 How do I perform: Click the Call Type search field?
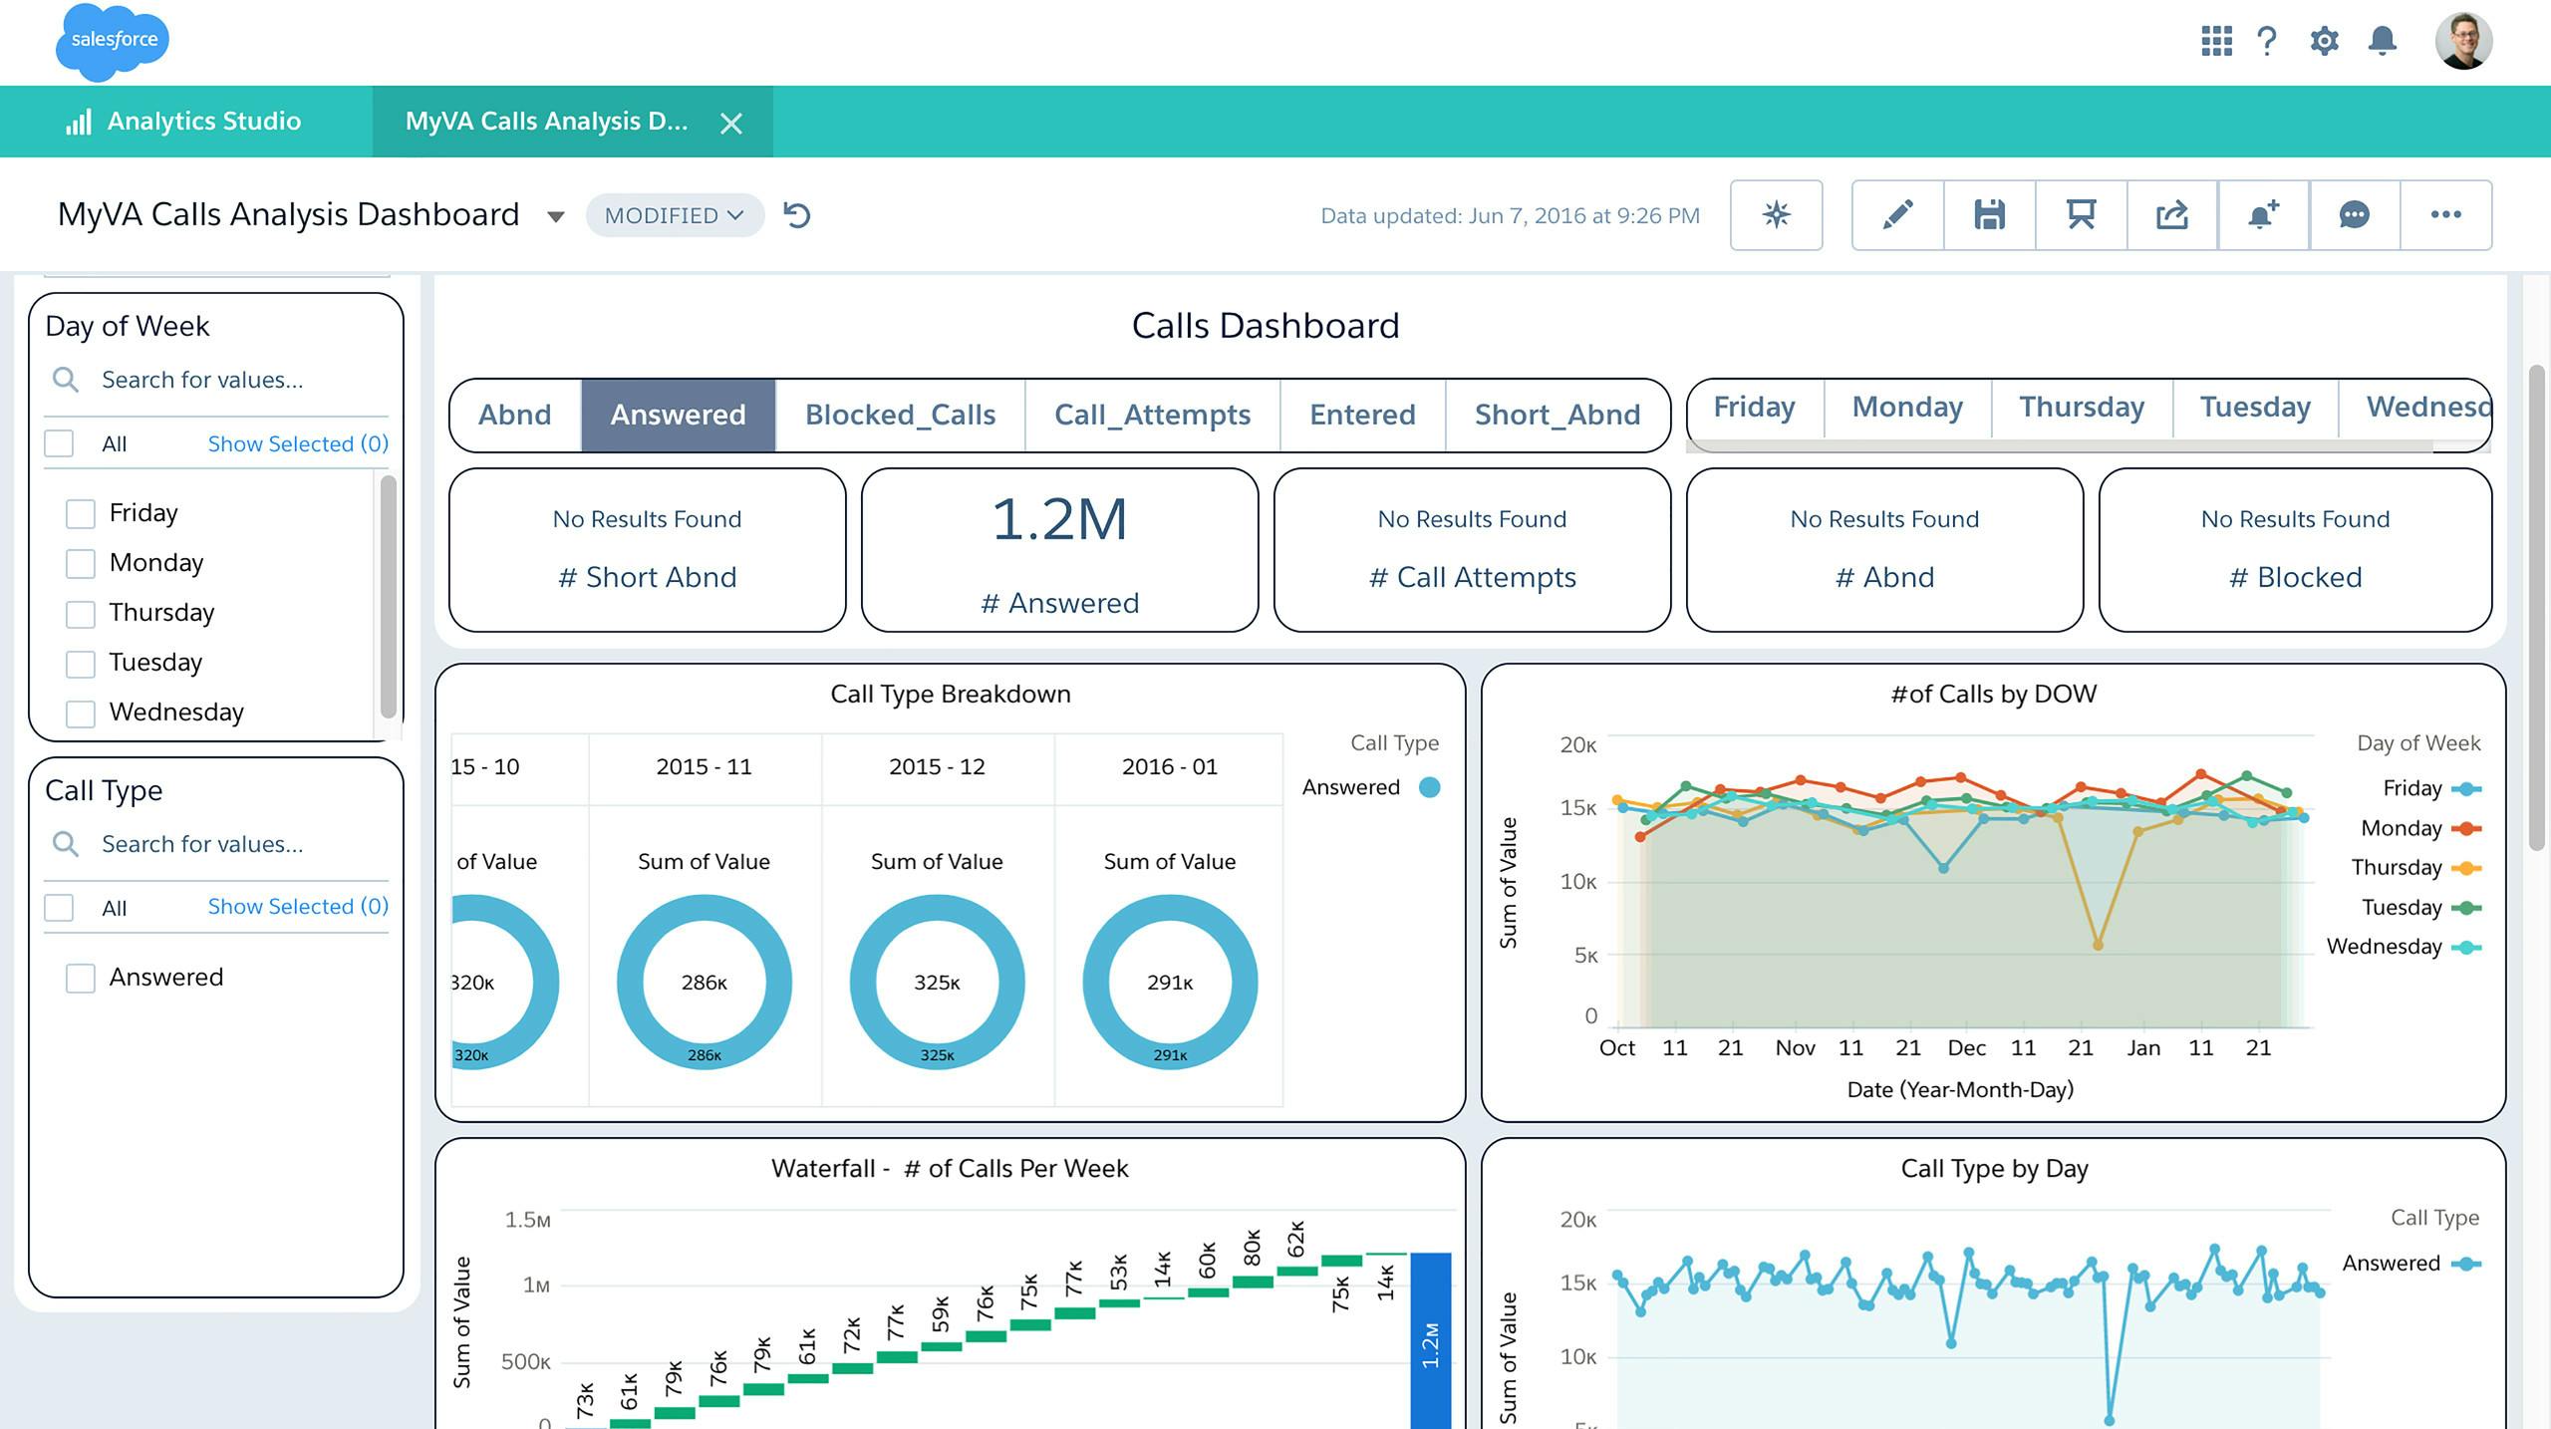(216, 844)
